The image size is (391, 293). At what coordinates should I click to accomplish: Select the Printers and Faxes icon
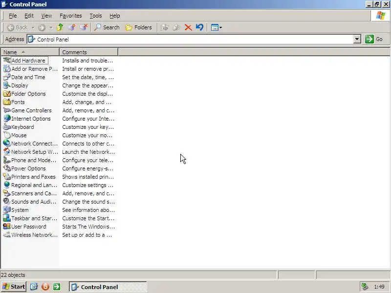(x=7, y=177)
